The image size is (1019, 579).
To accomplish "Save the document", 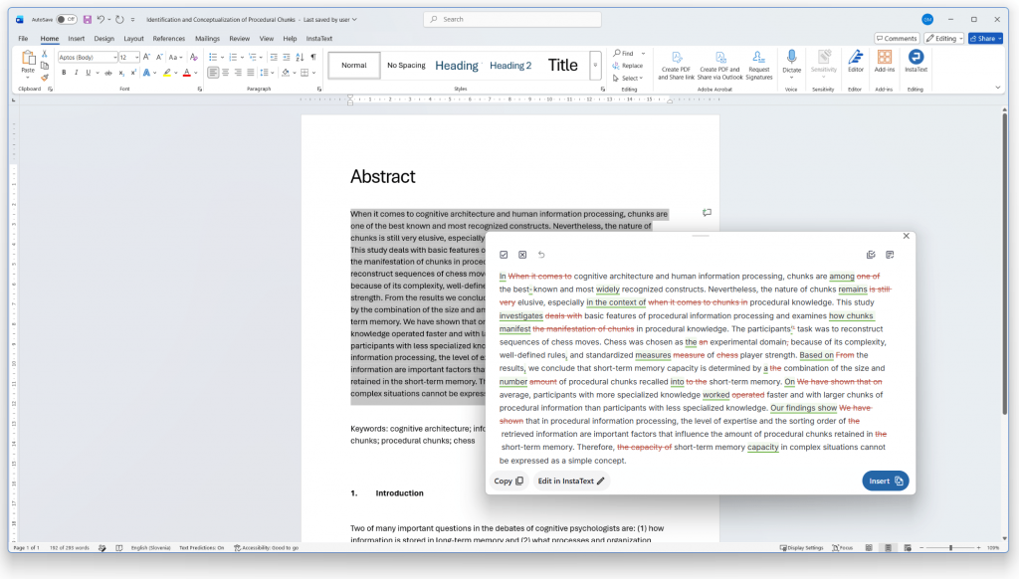I will click(x=88, y=20).
